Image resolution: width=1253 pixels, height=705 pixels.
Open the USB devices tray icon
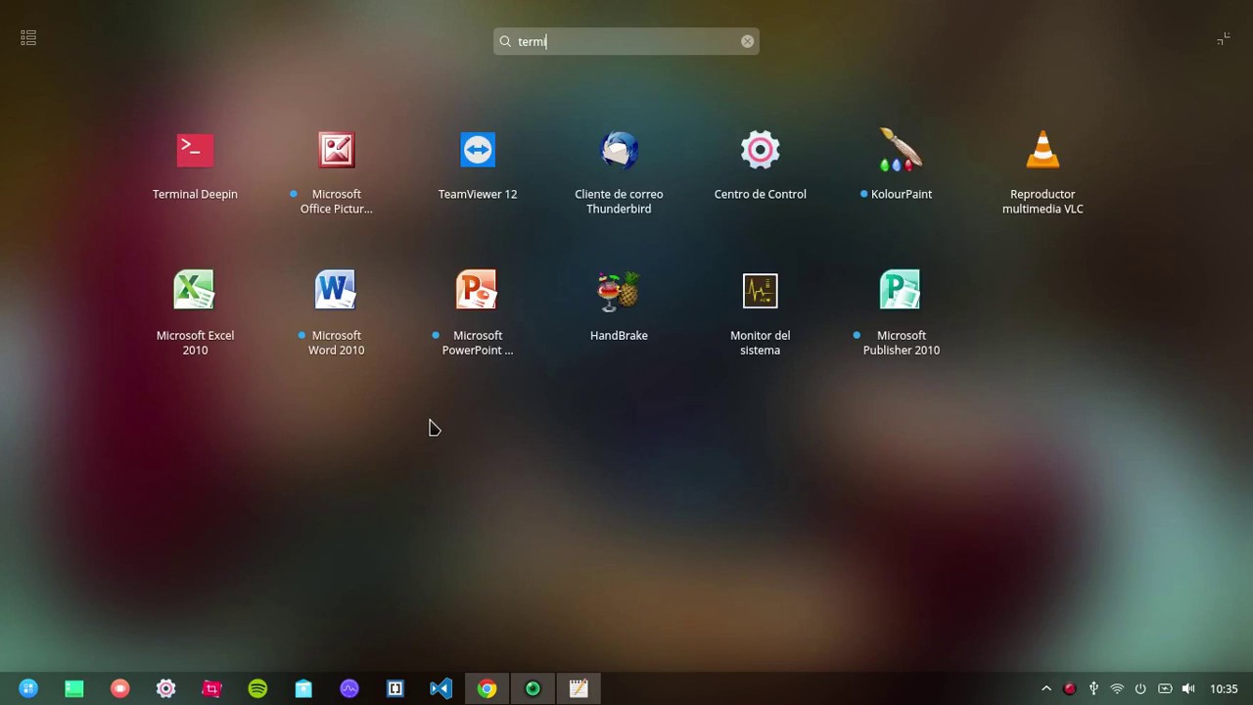(1093, 689)
